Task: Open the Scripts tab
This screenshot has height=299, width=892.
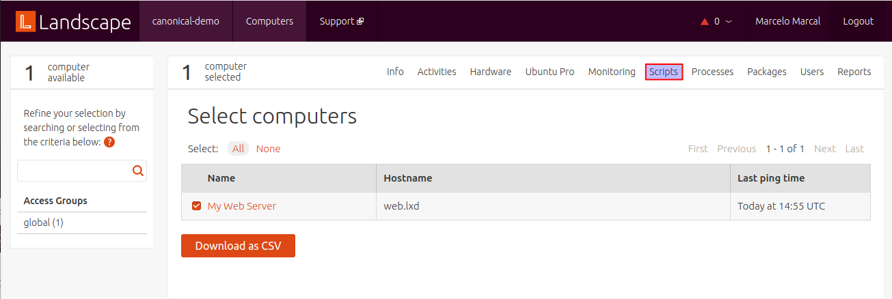Action: (x=663, y=72)
